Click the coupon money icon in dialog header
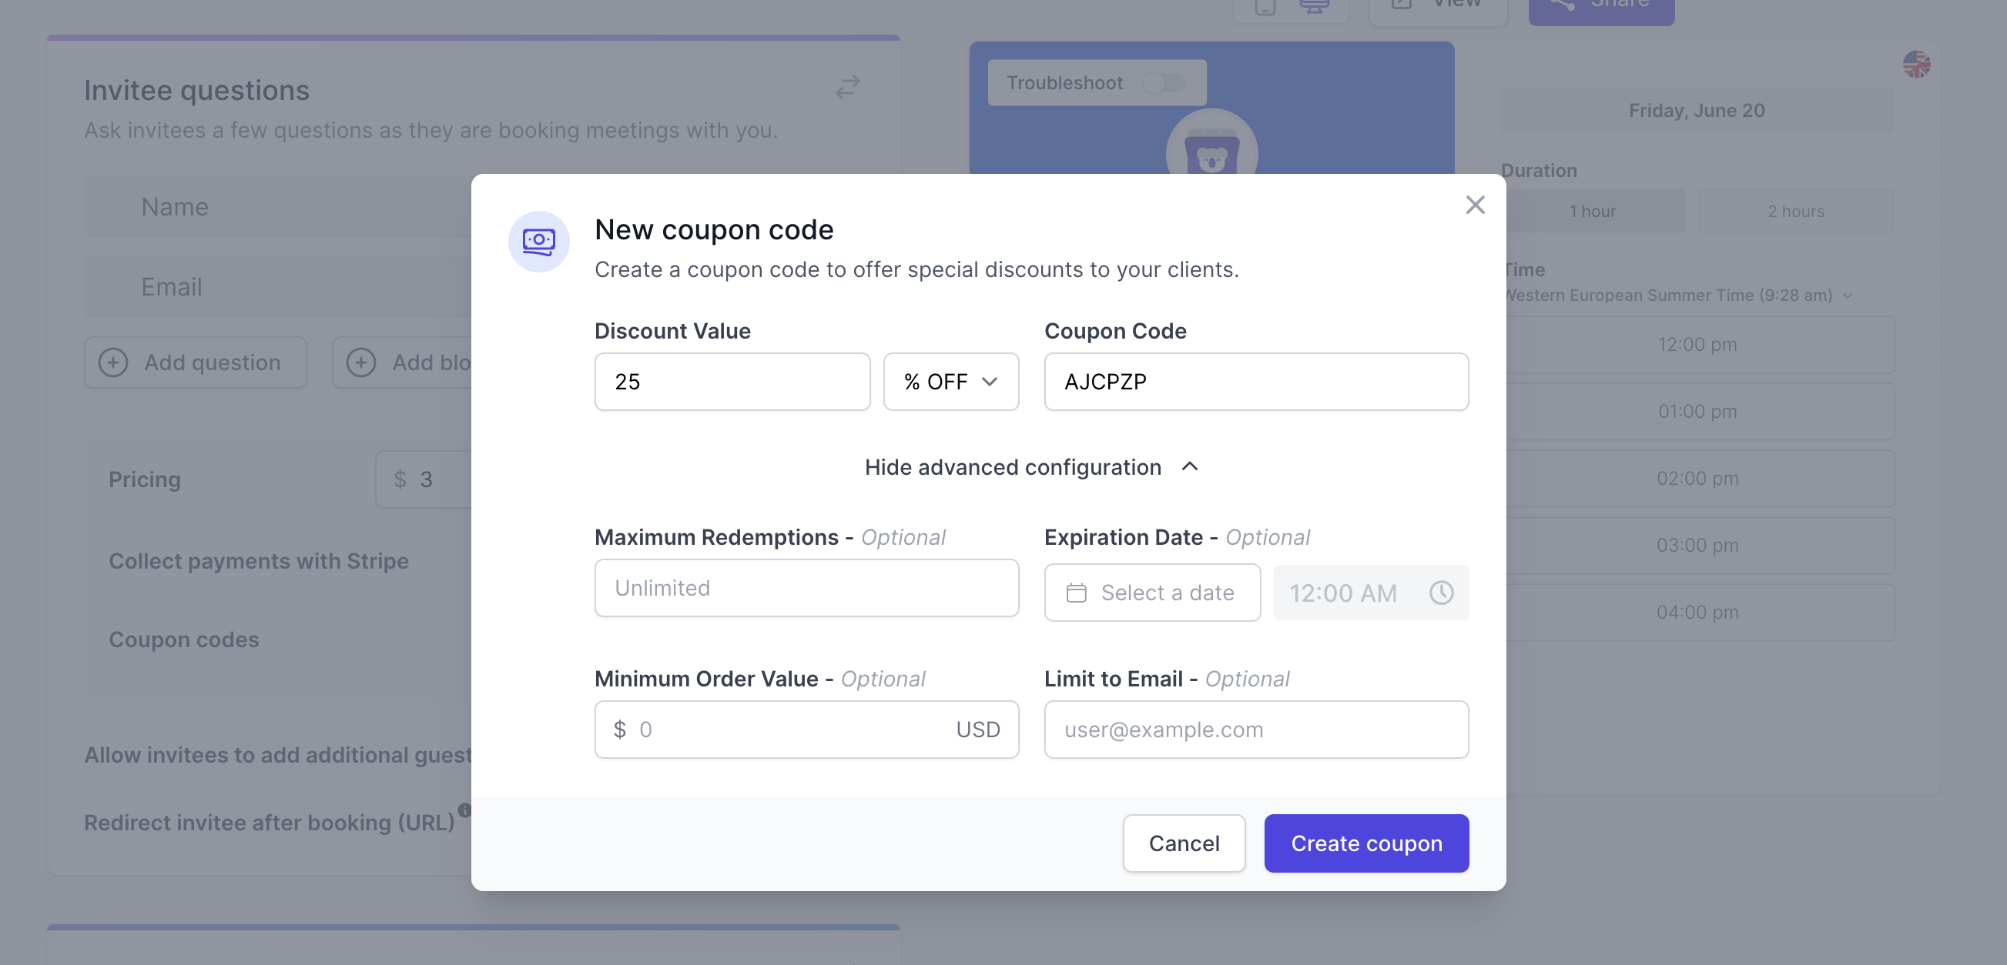The image size is (2007, 965). 538,242
